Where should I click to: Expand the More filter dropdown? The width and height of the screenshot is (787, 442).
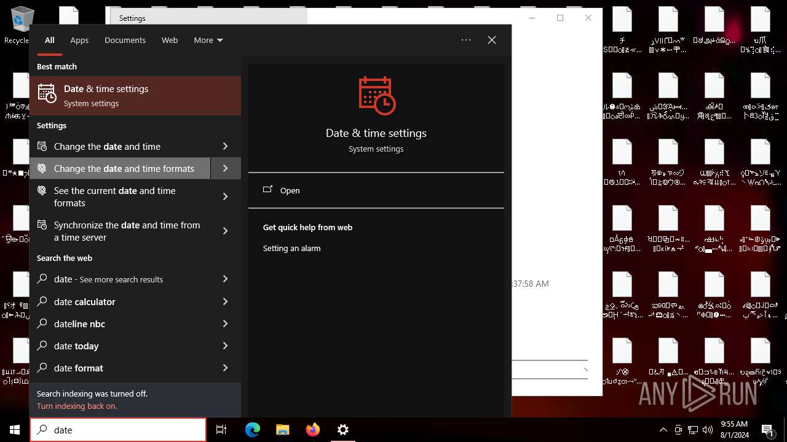tap(208, 40)
